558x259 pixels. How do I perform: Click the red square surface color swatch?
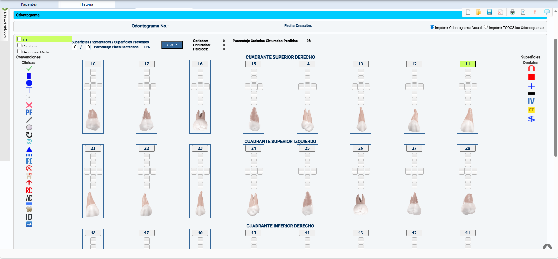click(531, 77)
